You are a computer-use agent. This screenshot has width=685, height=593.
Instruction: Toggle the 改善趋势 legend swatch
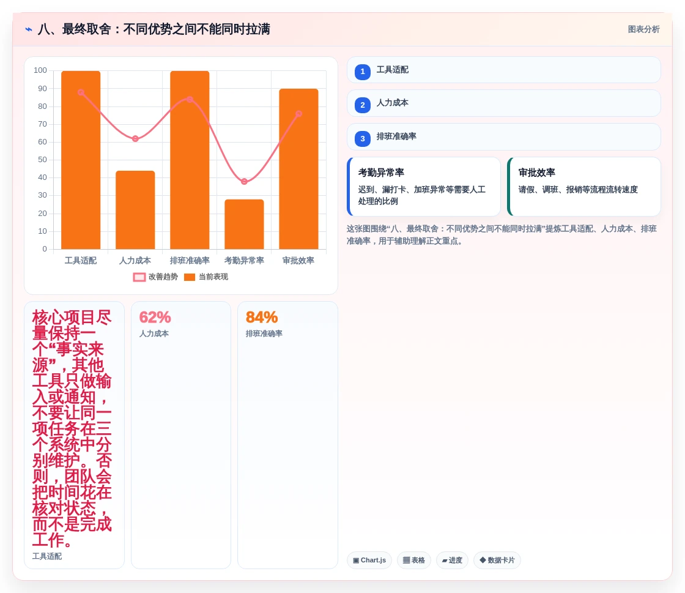(139, 277)
